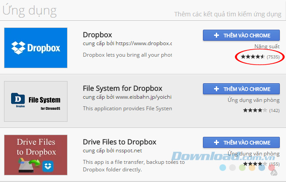
Task: Click 'cung cấp bởi https://www.dropbox.c' provider text
Action: (127, 43)
